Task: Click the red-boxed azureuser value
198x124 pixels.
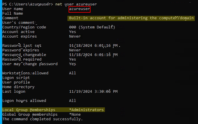Action: (80, 9)
